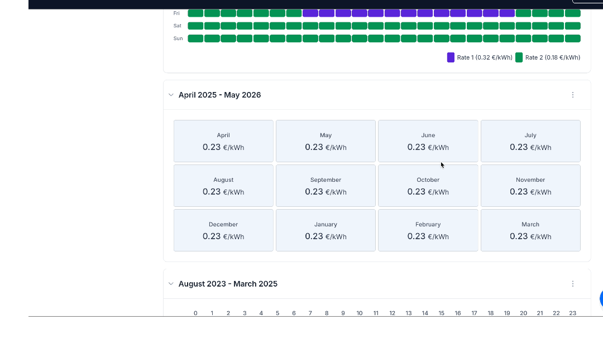Screen dimensions: 603x339
Task: Click the last cell in the Sat row
Action: pos(573,26)
